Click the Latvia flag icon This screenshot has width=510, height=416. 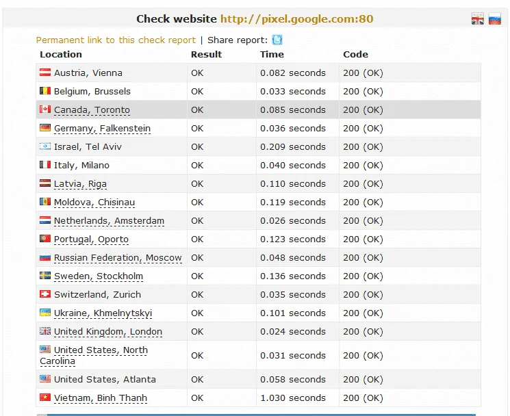coord(45,183)
